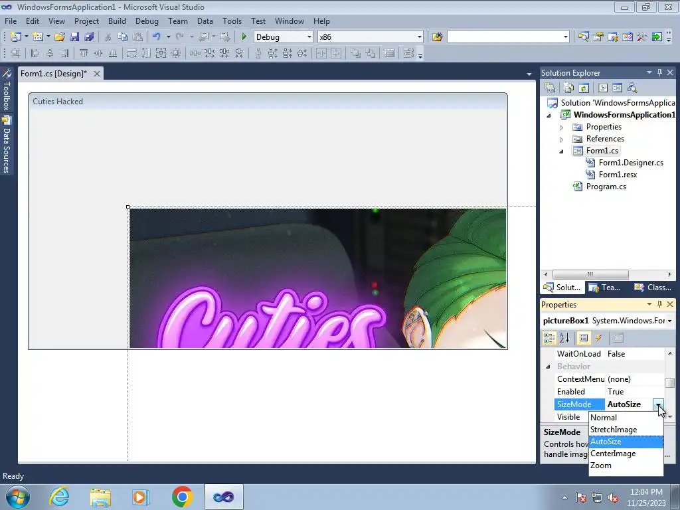Open the active documents list dropdown arrow

pos(529,74)
